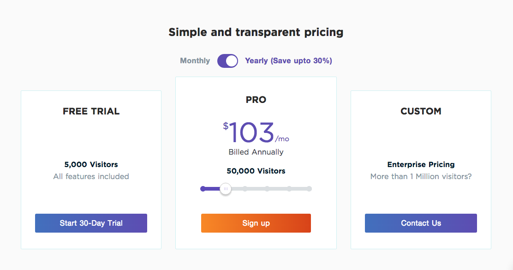Click the Billed Annually note
Viewport: 513px width, 270px height.
pyautogui.click(x=256, y=152)
